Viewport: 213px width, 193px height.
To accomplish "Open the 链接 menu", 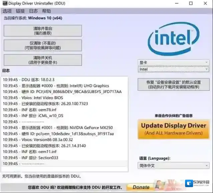I will point(20,11).
